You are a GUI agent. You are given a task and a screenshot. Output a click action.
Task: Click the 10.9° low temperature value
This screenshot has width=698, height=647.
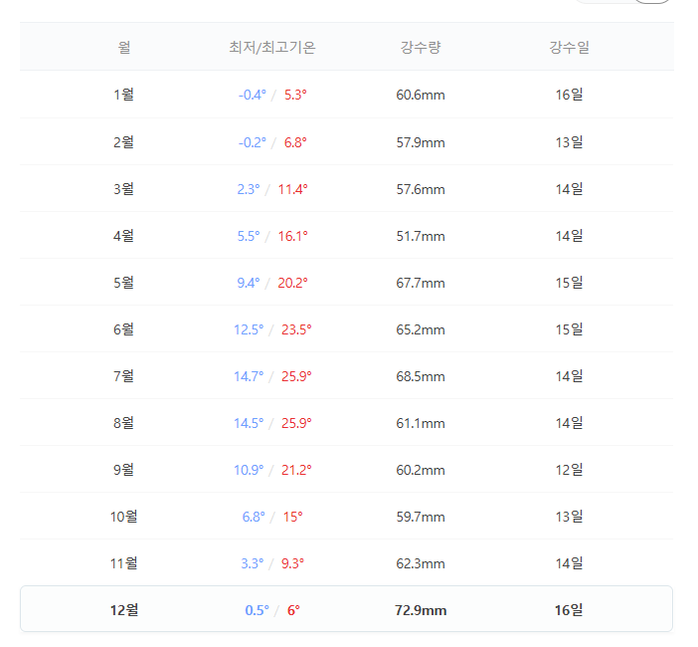pos(249,470)
